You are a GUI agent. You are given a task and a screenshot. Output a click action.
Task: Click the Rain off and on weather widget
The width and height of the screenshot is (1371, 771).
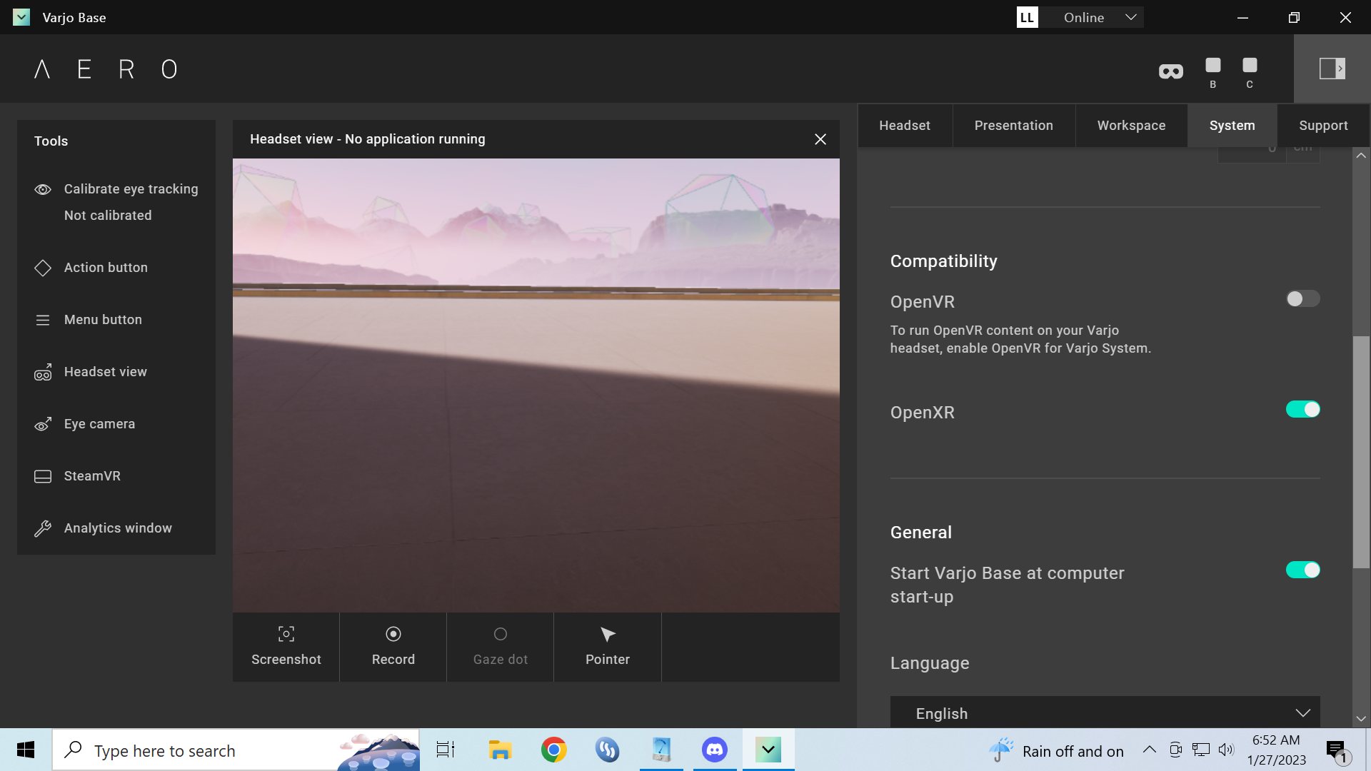pos(1056,750)
